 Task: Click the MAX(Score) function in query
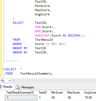tap(44, 31)
